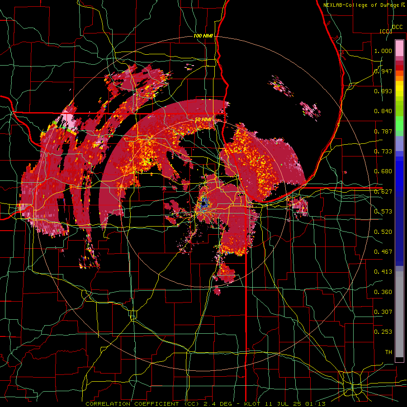Click the 0.947 scale value
This screenshot has height=407, width=407.
pos(383,71)
